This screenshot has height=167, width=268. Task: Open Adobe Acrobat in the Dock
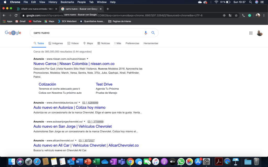coord(219,162)
